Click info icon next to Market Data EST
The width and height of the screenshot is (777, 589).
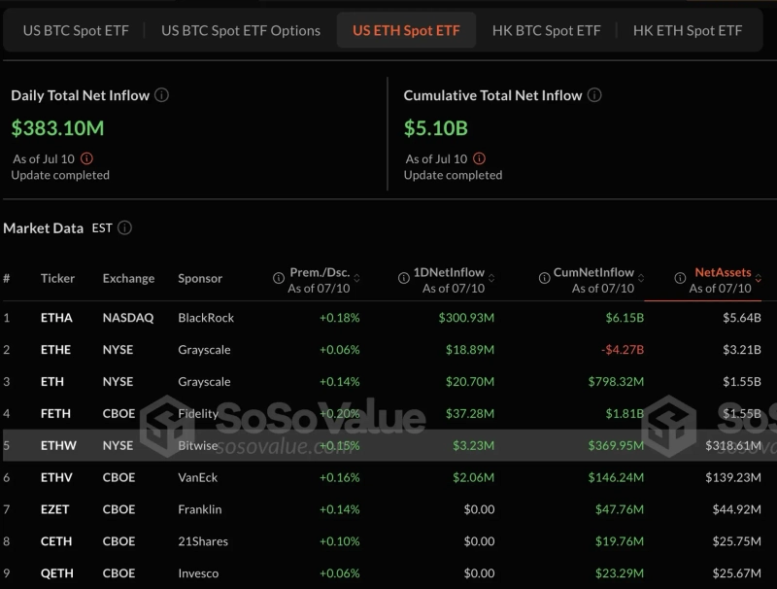click(124, 228)
